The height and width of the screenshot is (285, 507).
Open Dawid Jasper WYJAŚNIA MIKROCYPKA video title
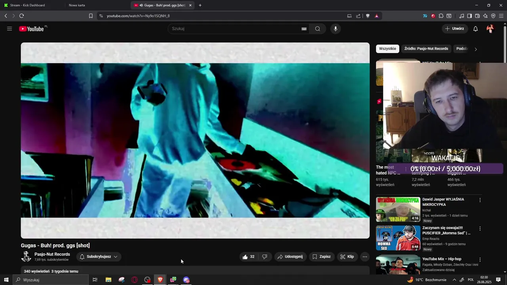pyautogui.click(x=443, y=202)
